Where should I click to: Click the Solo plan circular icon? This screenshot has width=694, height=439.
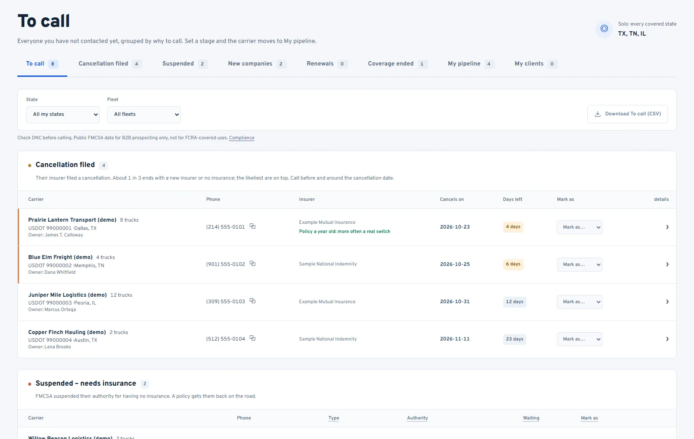click(x=604, y=29)
